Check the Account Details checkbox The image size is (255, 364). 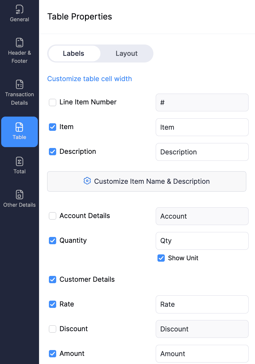(53, 216)
